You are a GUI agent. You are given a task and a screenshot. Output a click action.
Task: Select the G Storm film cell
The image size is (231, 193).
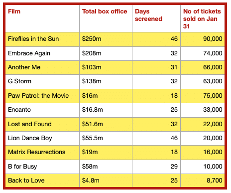click(x=19, y=81)
